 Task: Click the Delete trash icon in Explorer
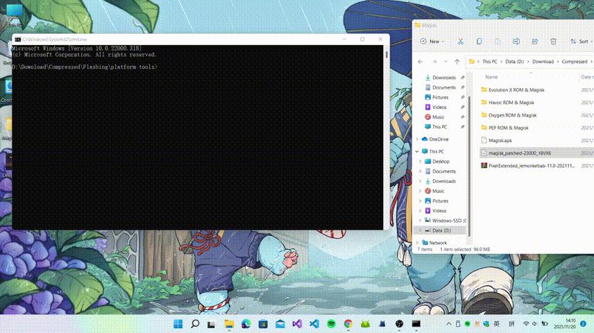pos(553,42)
